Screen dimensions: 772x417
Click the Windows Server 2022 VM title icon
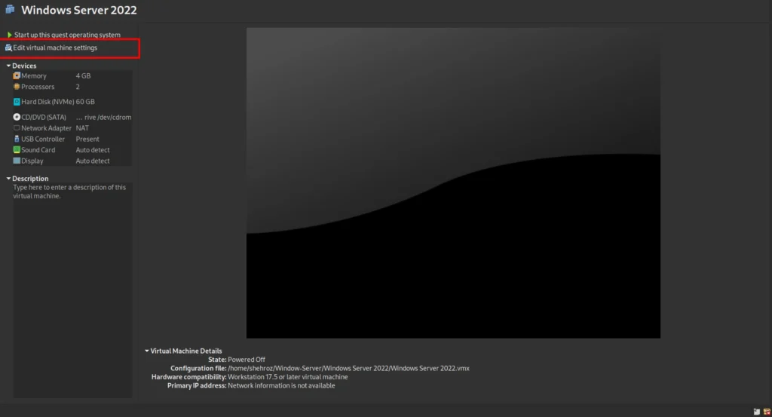pyautogui.click(x=10, y=9)
